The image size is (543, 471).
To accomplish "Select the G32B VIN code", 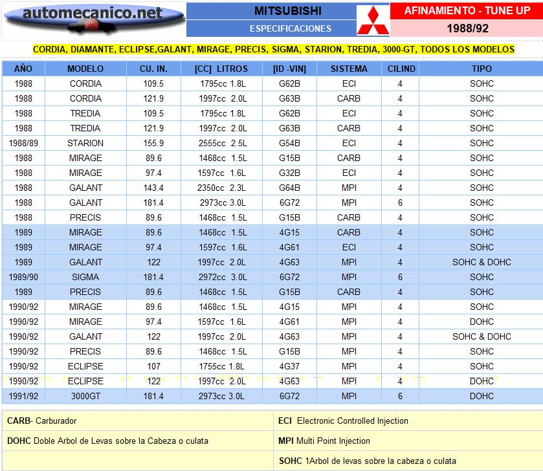I will point(289,173).
